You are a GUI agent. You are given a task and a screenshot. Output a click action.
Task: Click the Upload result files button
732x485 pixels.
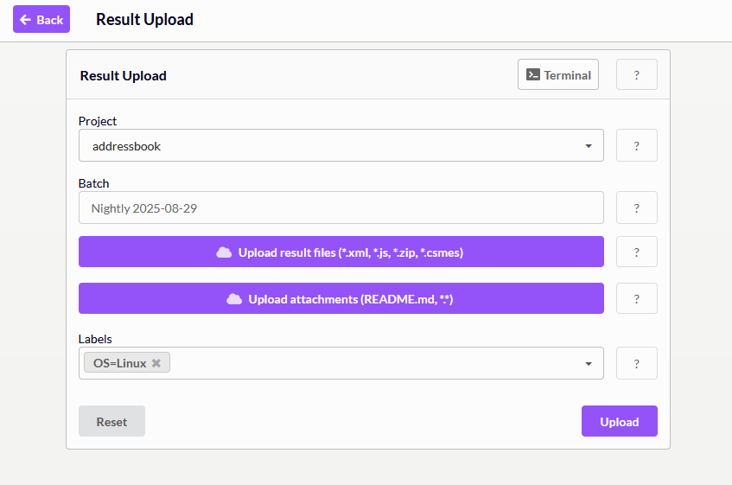[x=341, y=252]
